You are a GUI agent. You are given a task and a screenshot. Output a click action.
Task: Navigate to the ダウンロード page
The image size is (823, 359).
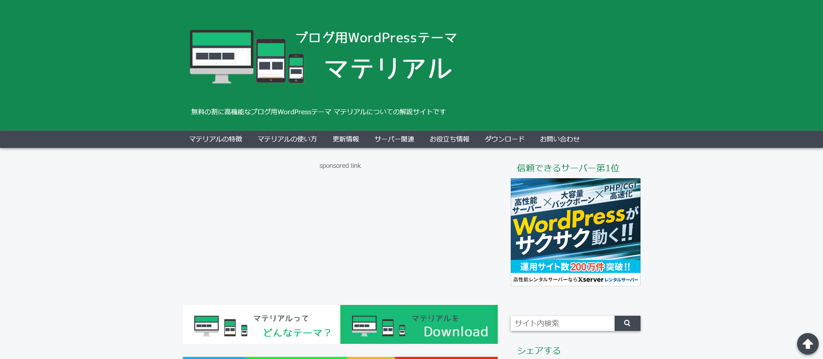click(x=504, y=139)
